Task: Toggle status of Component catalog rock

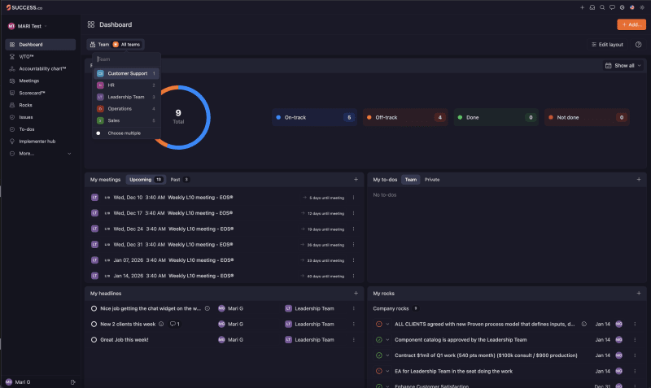Action: [378, 339]
